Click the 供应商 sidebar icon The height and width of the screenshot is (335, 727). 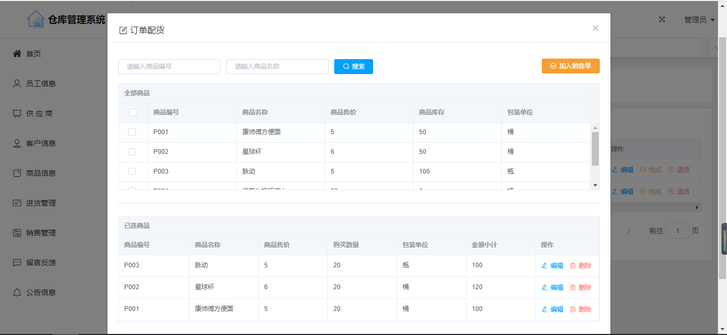[17, 113]
